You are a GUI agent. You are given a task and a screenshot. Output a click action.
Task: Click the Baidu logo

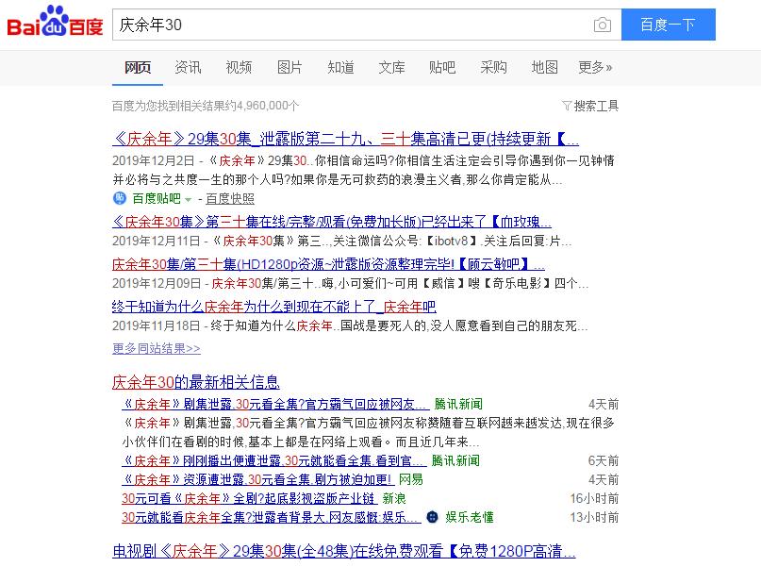pos(54,24)
